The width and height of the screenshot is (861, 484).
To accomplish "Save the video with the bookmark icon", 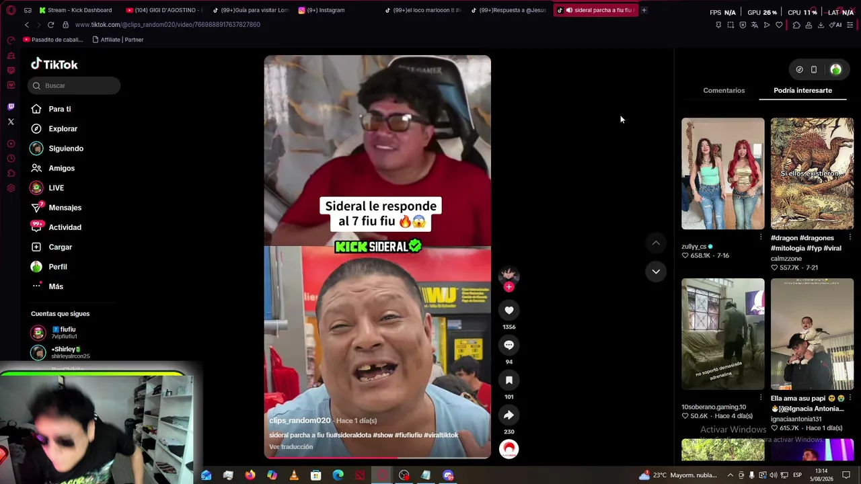I will tap(509, 380).
